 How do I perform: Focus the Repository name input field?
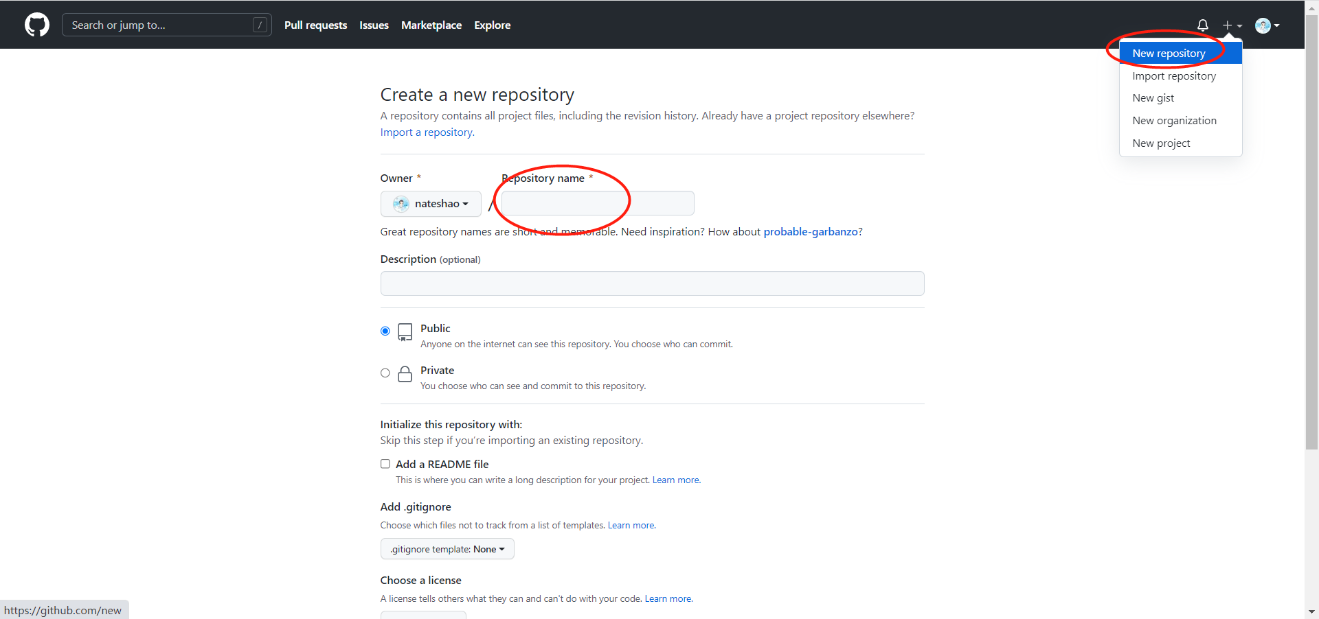tap(597, 204)
